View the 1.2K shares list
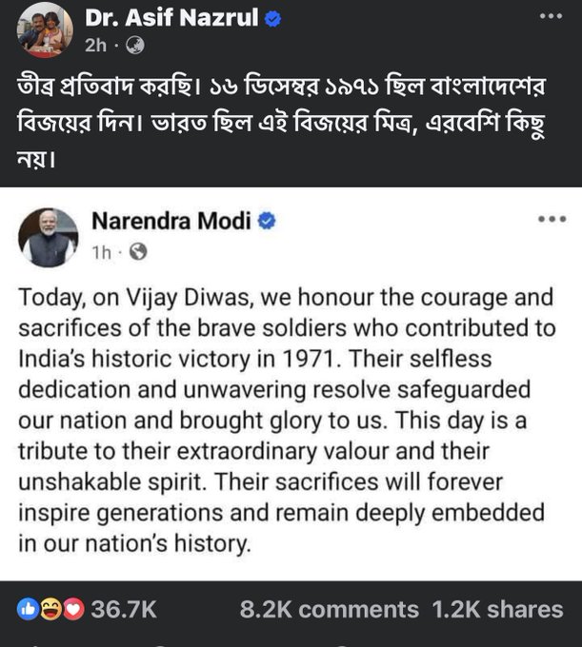Image resolution: width=582 pixels, height=647 pixels. pyautogui.click(x=496, y=610)
